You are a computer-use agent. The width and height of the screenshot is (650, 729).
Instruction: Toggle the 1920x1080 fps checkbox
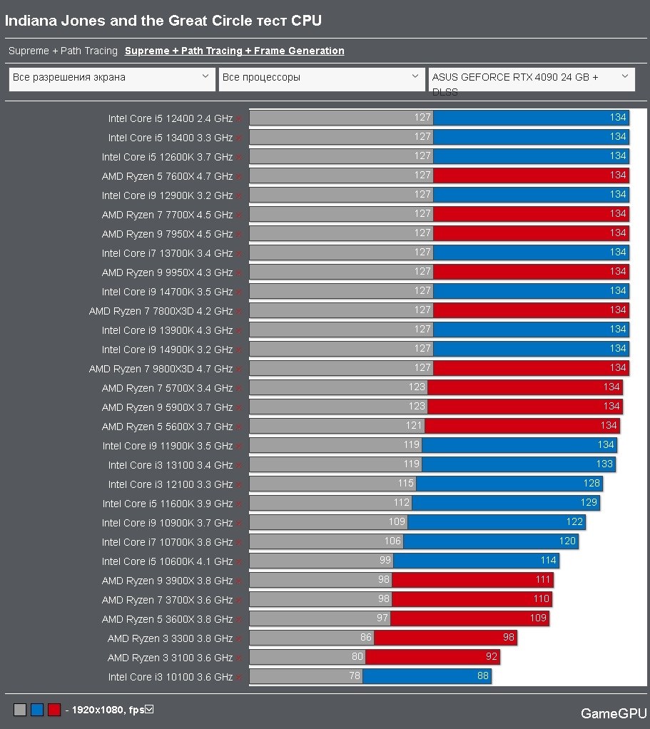[149, 709]
